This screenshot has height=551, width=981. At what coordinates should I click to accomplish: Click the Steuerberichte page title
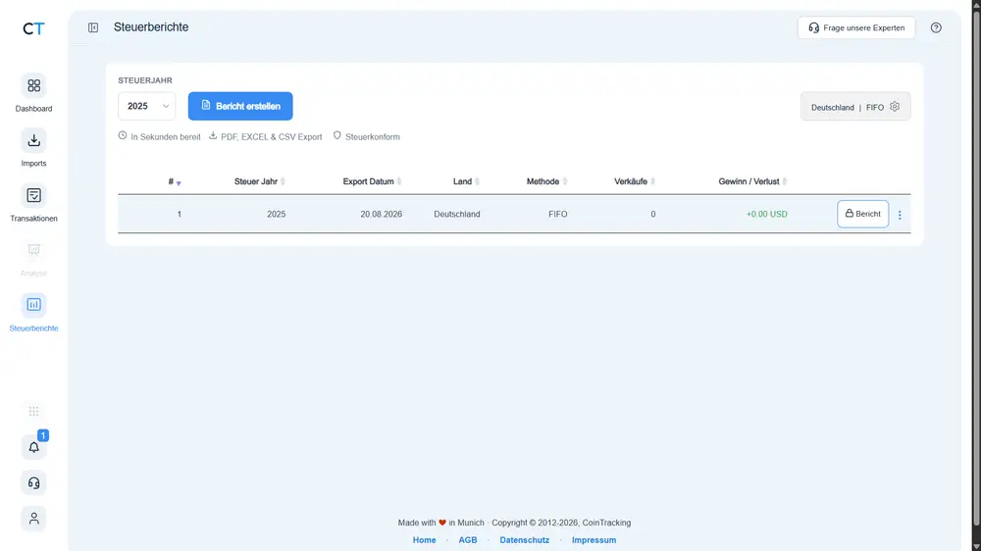coord(151,26)
